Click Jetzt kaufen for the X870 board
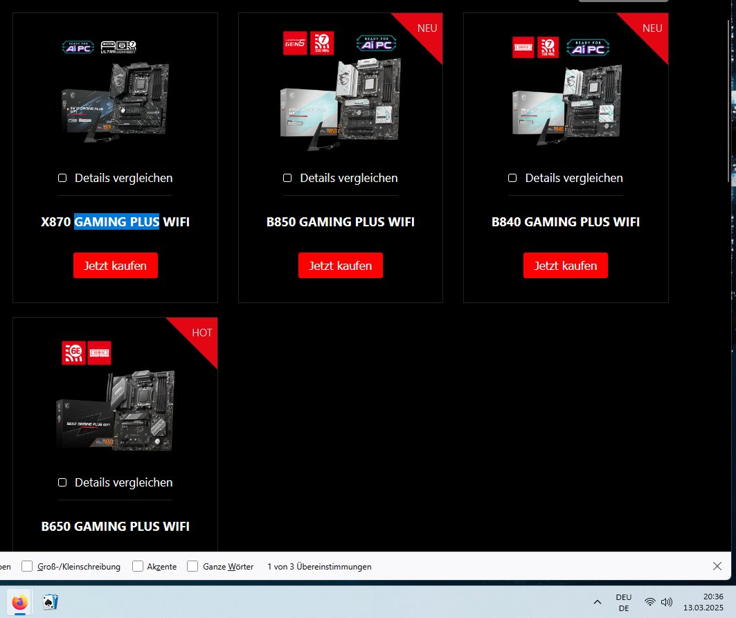 tap(116, 266)
